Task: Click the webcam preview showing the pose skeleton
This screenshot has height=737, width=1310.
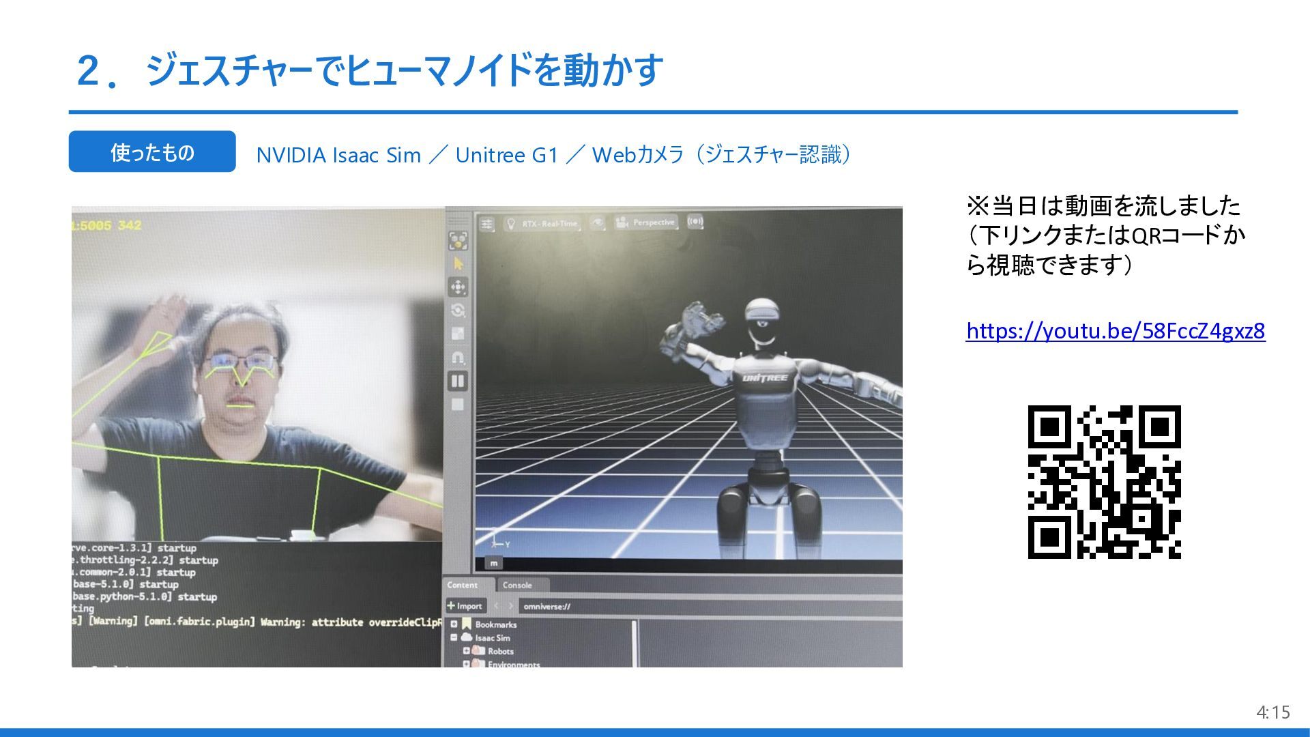Action: tap(258, 374)
